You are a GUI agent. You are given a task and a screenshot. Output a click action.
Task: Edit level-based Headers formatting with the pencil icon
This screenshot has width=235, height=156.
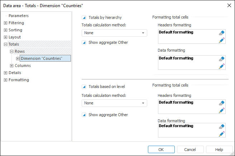[x=222, y=110]
